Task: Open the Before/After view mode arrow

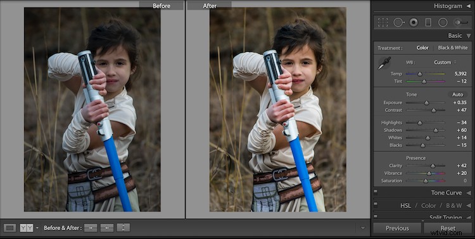Action: 37,228
